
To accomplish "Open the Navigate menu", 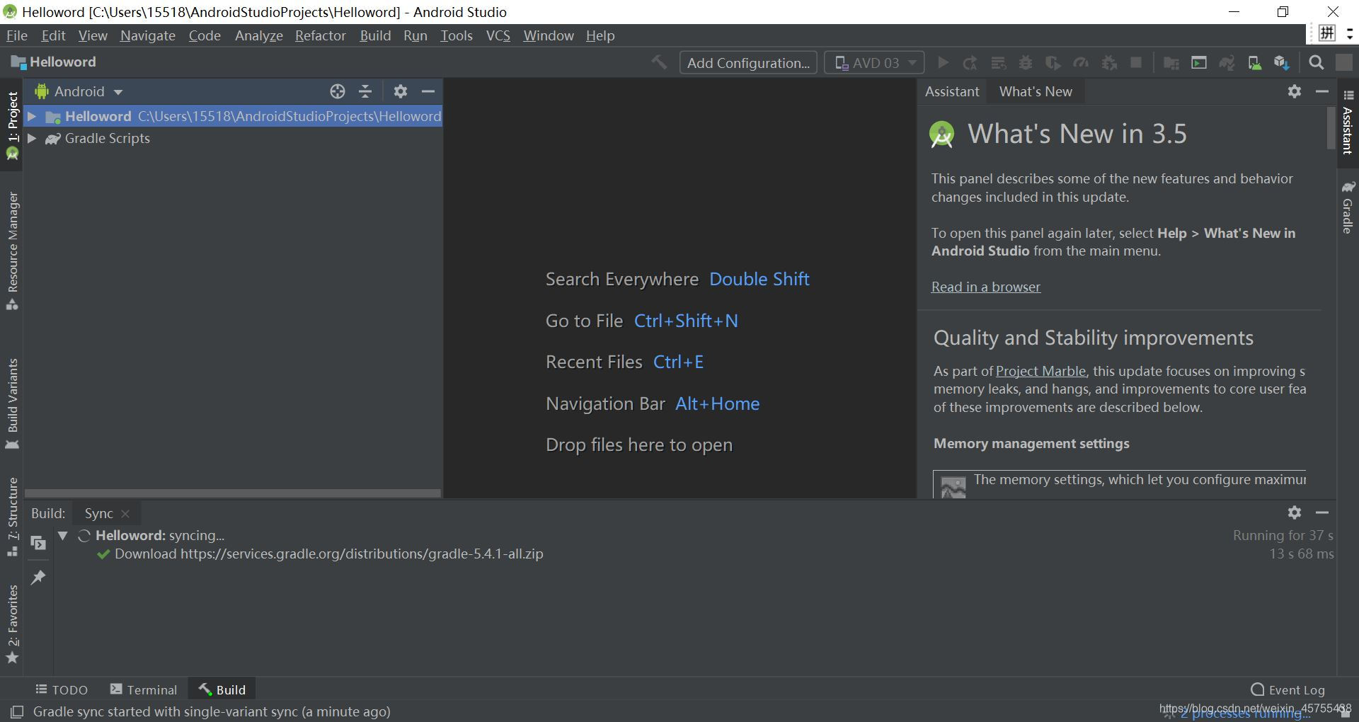I will [x=148, y=35].
